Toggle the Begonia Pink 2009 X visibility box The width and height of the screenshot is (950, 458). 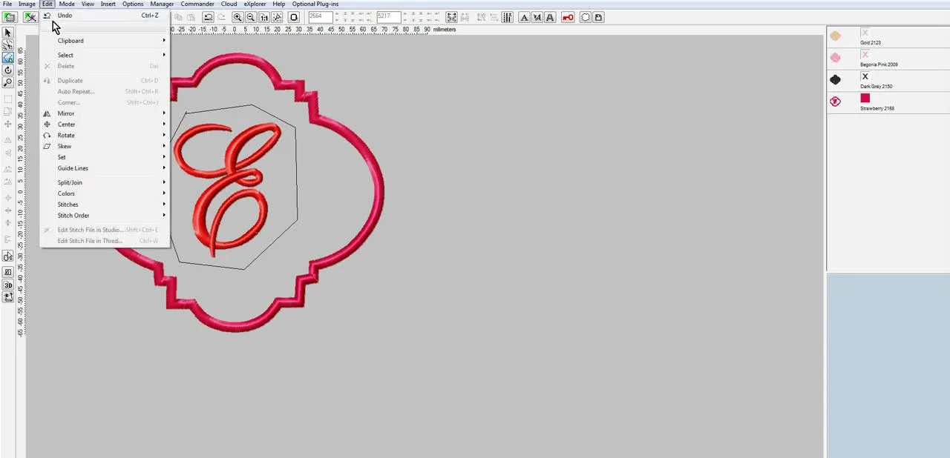point(865,55)
